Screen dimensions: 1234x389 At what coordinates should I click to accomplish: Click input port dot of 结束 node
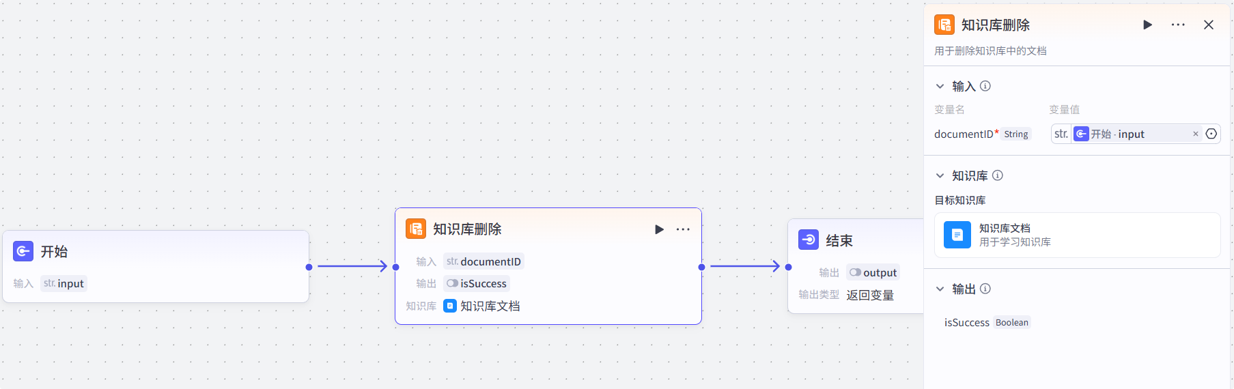tap(788, 267)
